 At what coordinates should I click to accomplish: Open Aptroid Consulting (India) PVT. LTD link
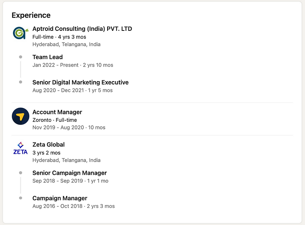pos(82,29)
